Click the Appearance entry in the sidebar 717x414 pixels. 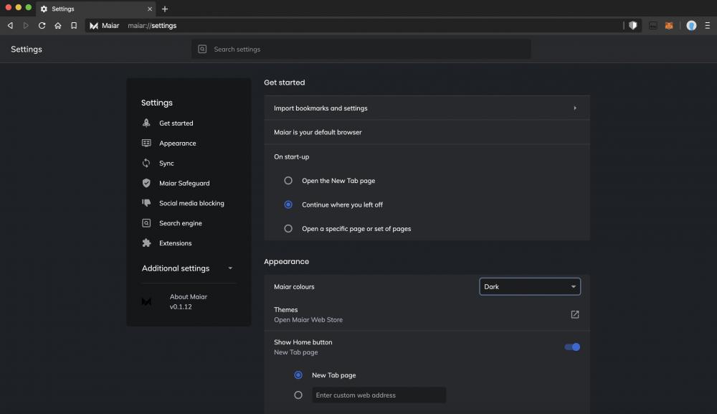click(x=147, y=143)
